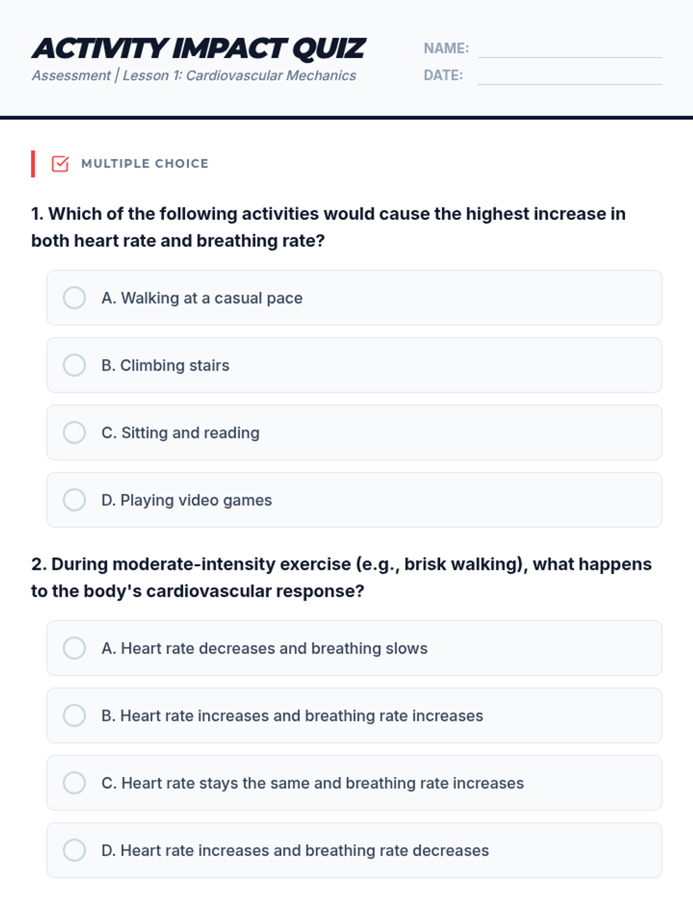This screenshot has height=924, width=693.
Task: Select radio for Climbing stairs
Action: tap(74, 365)
